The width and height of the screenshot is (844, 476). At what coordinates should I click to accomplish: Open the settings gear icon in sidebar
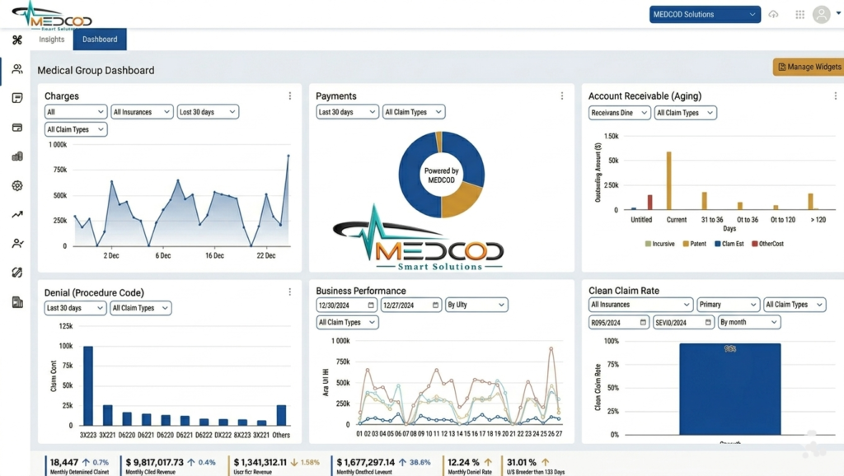[x=16, y=186]
